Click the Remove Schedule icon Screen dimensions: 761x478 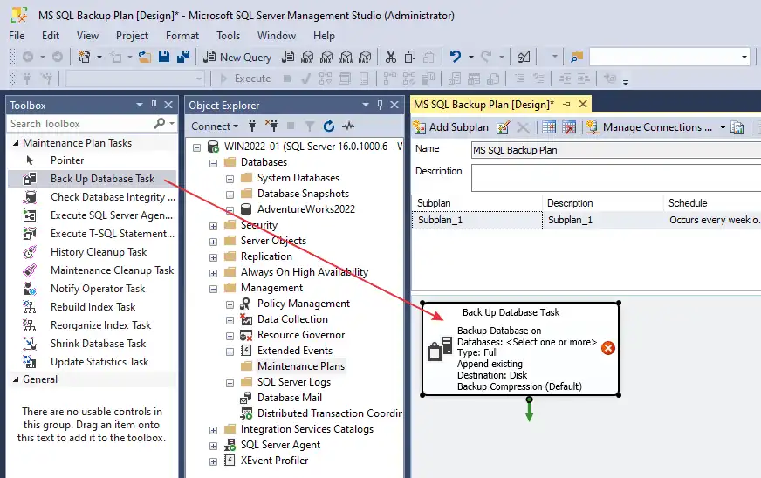pos(569,127)
